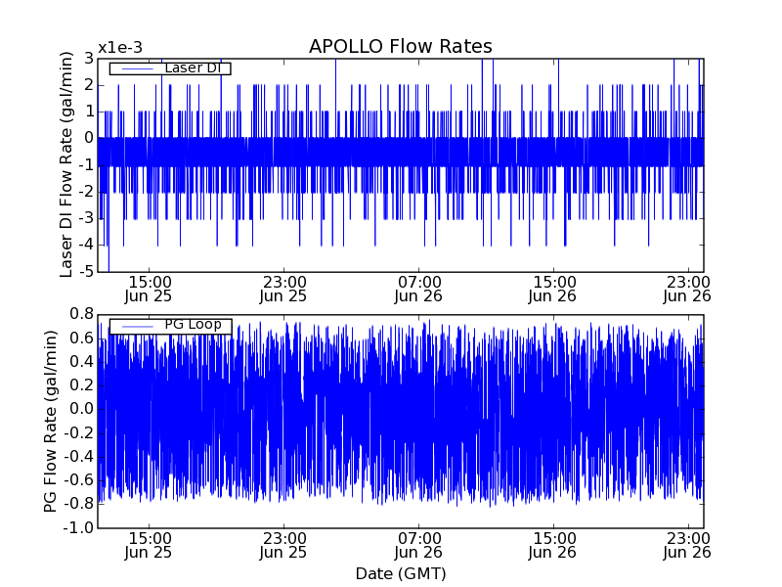Click y-tick '1' on the Laser DI plot

pyautogui.click(x=90, y=112)
